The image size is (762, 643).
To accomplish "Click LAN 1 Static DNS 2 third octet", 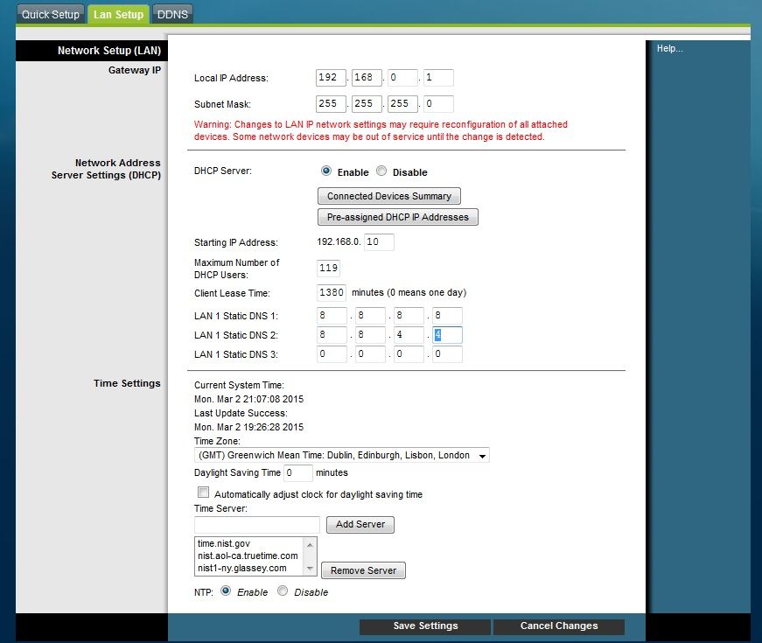I will pos(409,335).
